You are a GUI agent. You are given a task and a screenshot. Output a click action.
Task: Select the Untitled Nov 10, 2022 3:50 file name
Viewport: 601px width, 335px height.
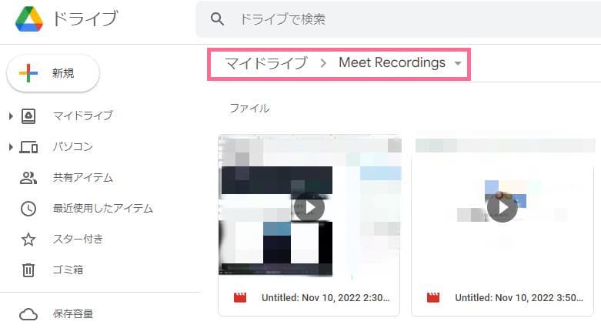point(519,298)
